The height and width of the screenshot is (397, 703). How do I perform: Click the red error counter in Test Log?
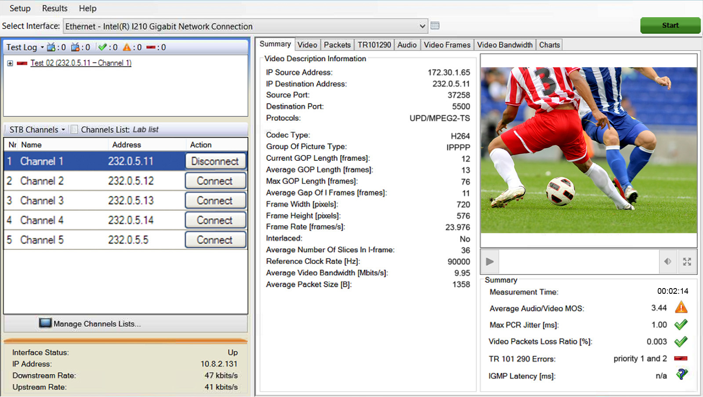tap(151, 47)
